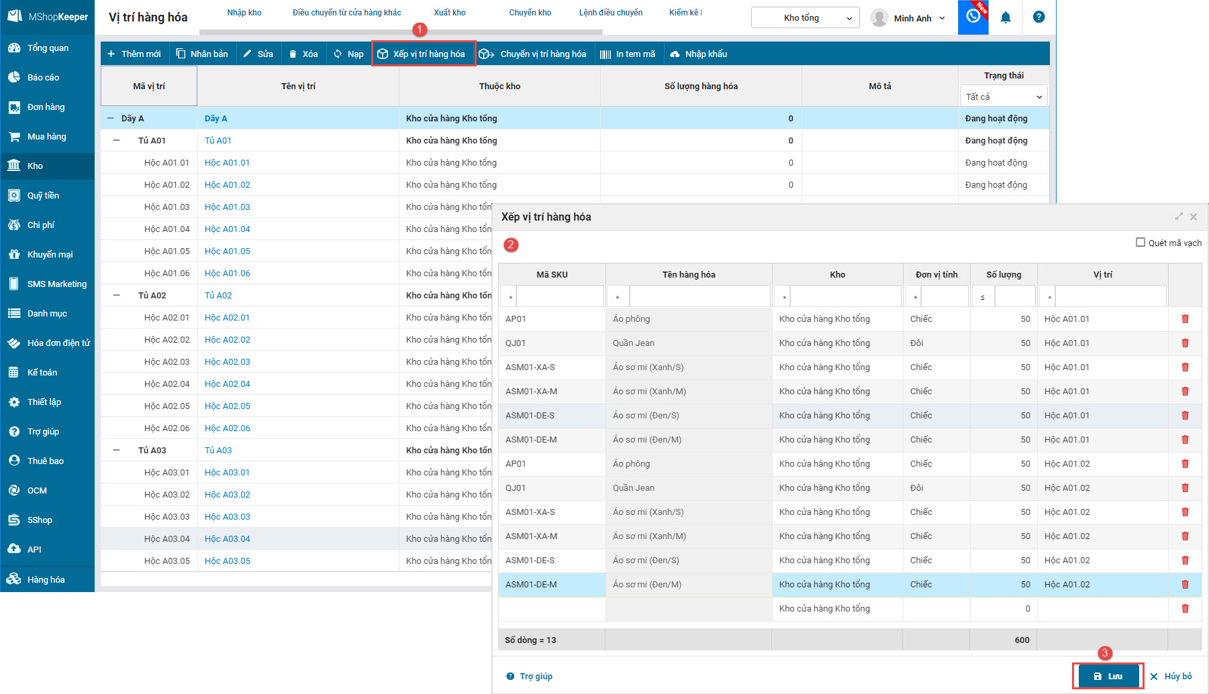
Task: Switch to the Chuyển kho tab
Action: click(530, 13)
